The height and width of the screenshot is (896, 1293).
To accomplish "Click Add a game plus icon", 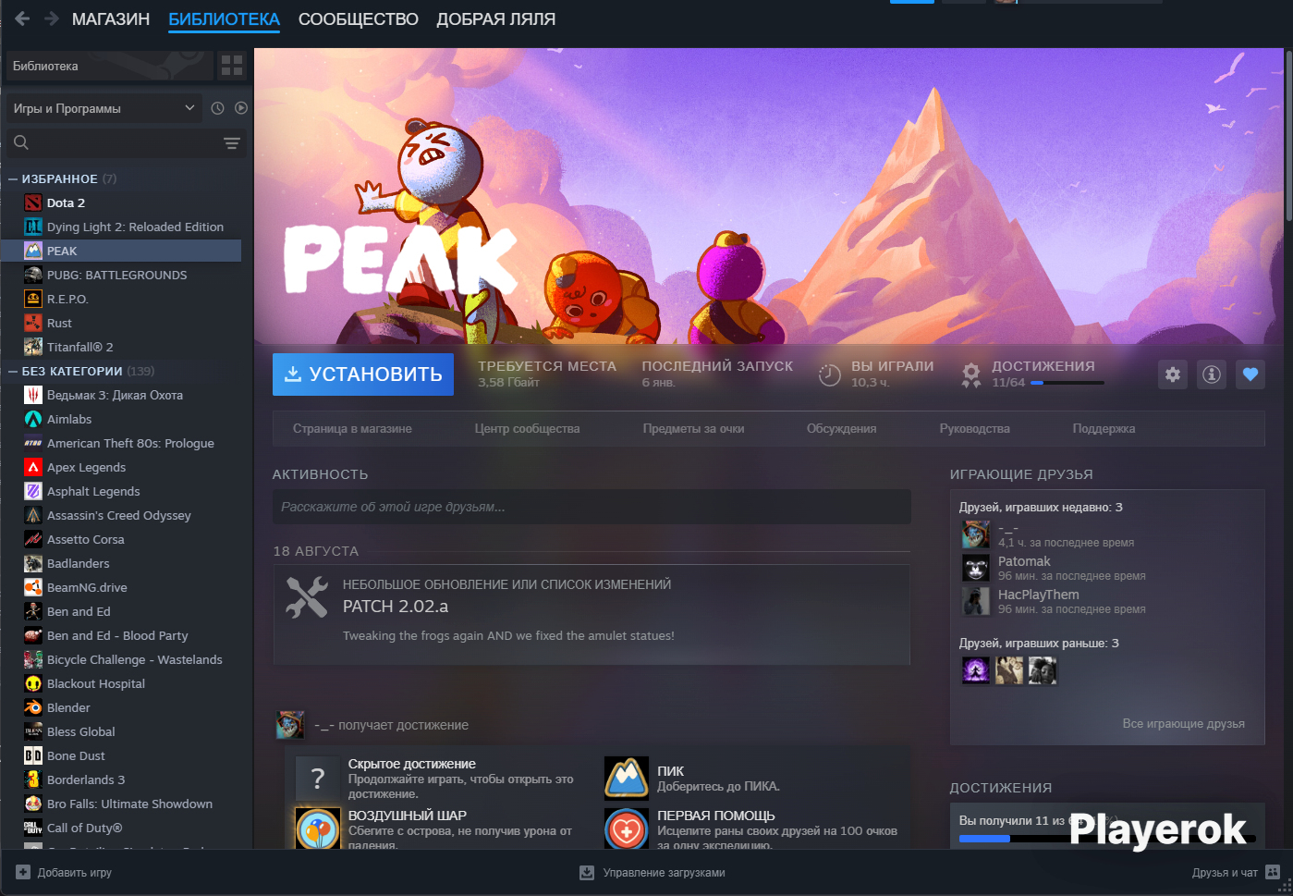I will tap(23, 872).
